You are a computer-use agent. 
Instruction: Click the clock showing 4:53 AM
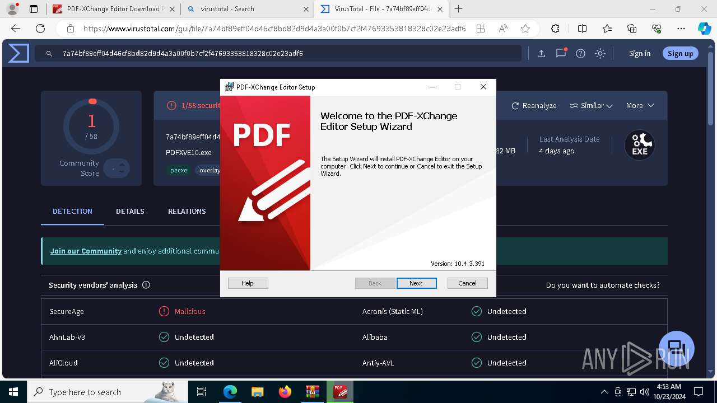[668, 387]
